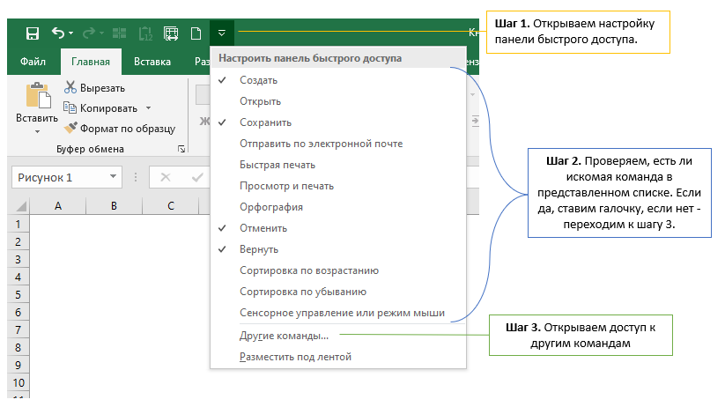Select row 5 header
The width and height of the screenshot is (725, 407).
click(18, 294)
